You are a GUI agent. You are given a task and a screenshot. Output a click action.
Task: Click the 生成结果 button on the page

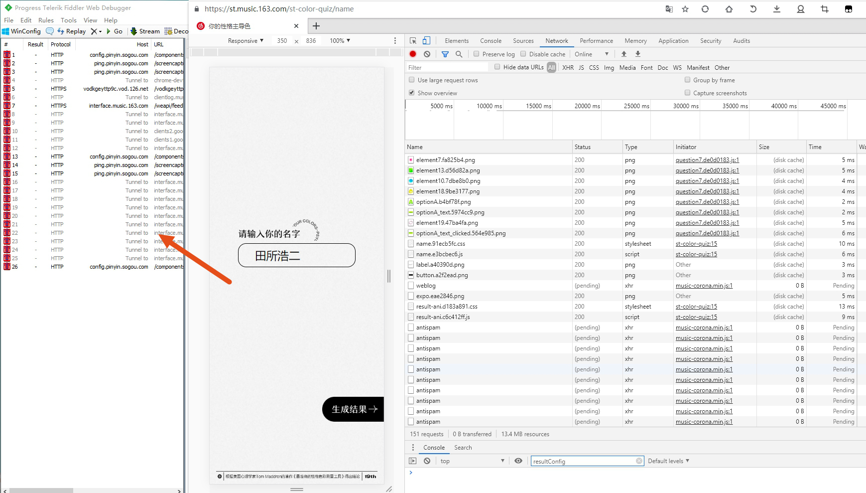pos(353,409)
